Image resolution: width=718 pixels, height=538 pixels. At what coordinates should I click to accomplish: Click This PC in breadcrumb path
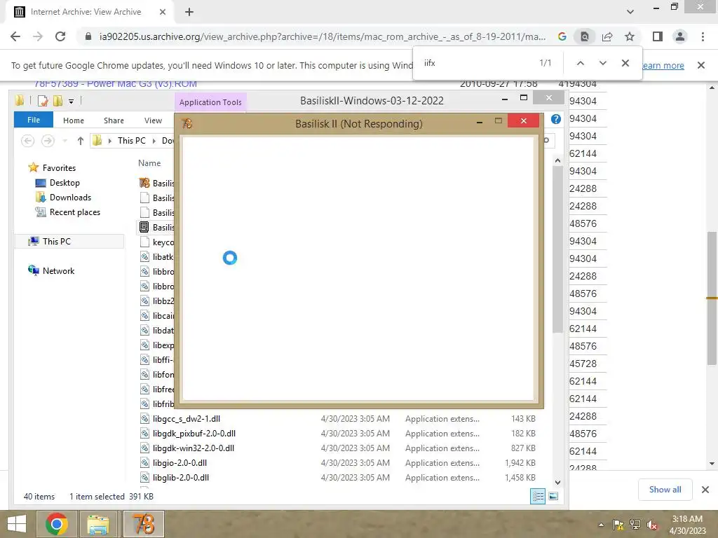(x=131, y=141)
